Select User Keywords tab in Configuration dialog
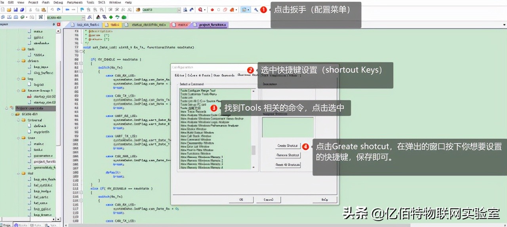Screen dimensions: 507x227 coord(224,75)
